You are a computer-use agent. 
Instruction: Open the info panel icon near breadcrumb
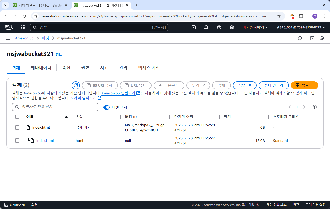click(x=300, y=38)
